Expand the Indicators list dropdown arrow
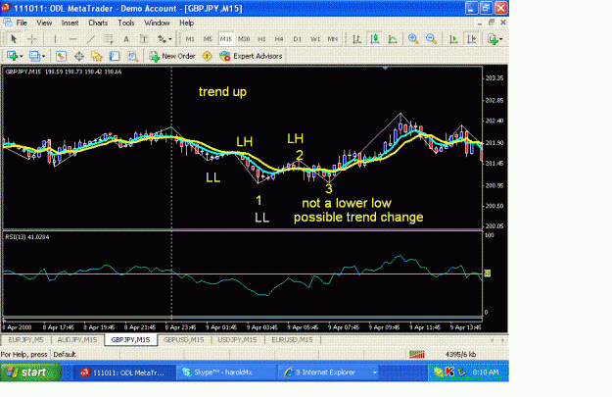The image size is (612, 397). (500, 39)
